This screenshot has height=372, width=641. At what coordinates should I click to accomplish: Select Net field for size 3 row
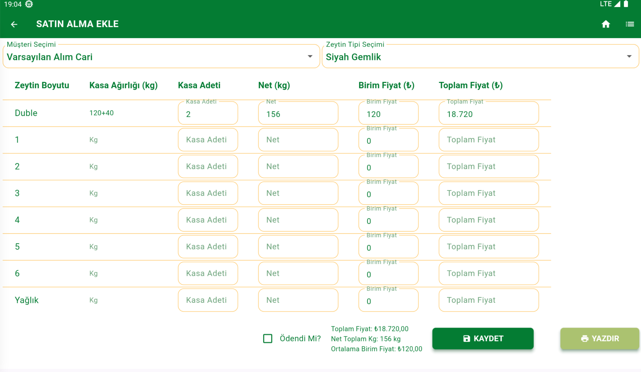[x=298, y=193]
